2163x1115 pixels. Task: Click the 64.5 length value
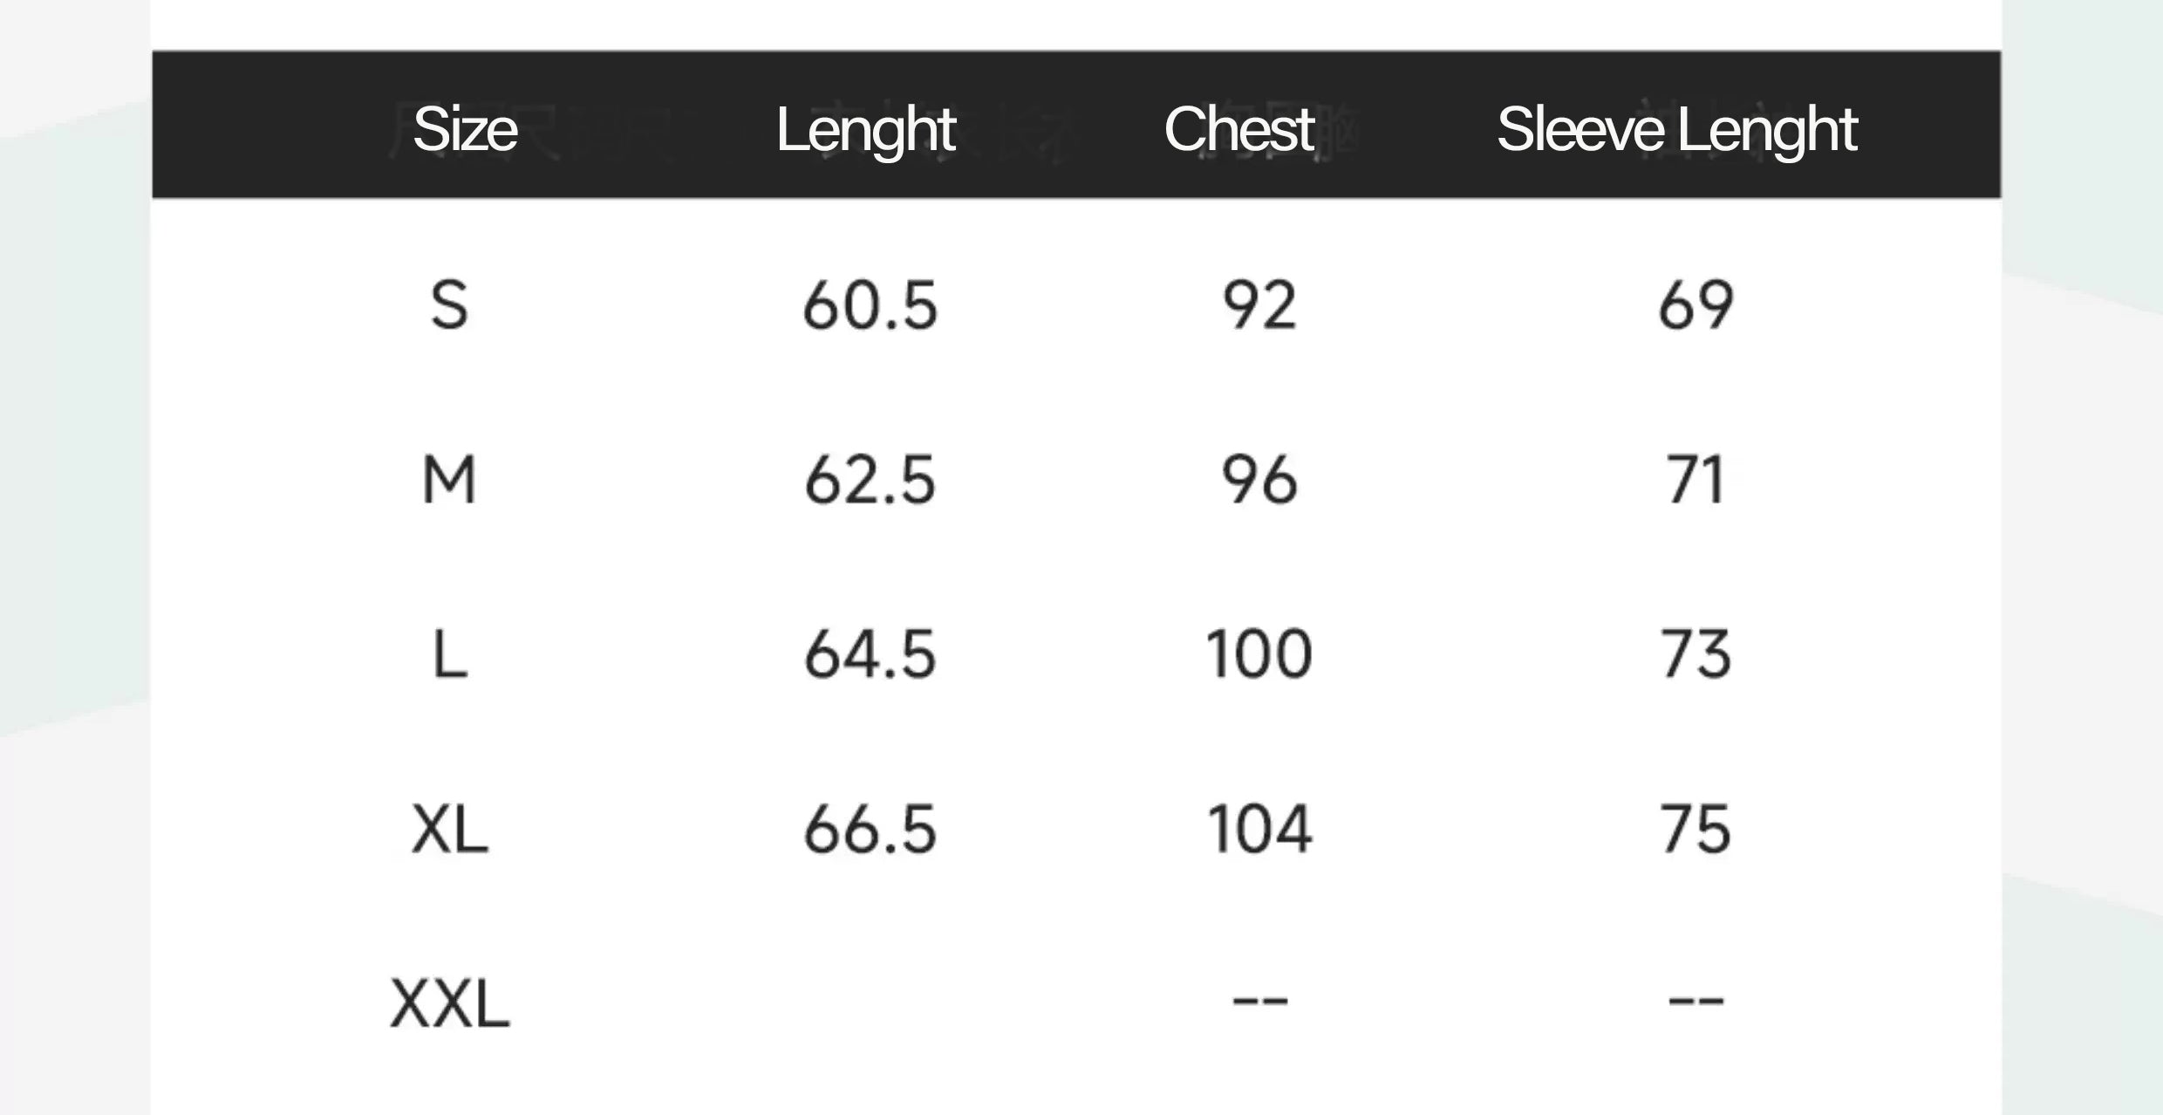[870, 655]
